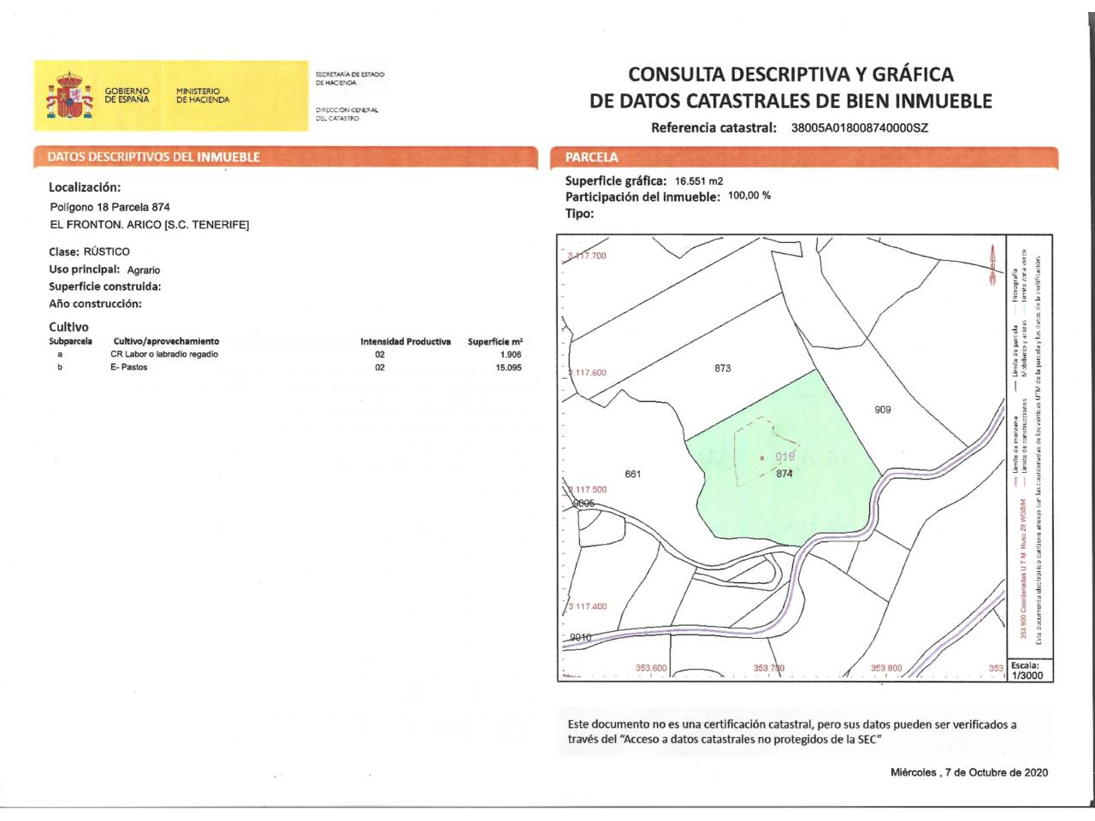Click 'Este documento no es una certificación catastral' notice

[x=792, y=731]
